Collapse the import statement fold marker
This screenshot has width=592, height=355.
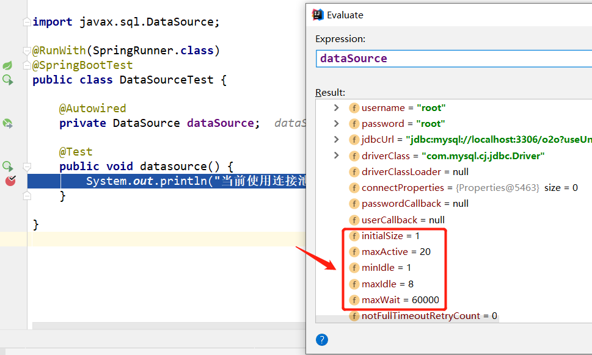pyautogui.click(x=27, y=22)
